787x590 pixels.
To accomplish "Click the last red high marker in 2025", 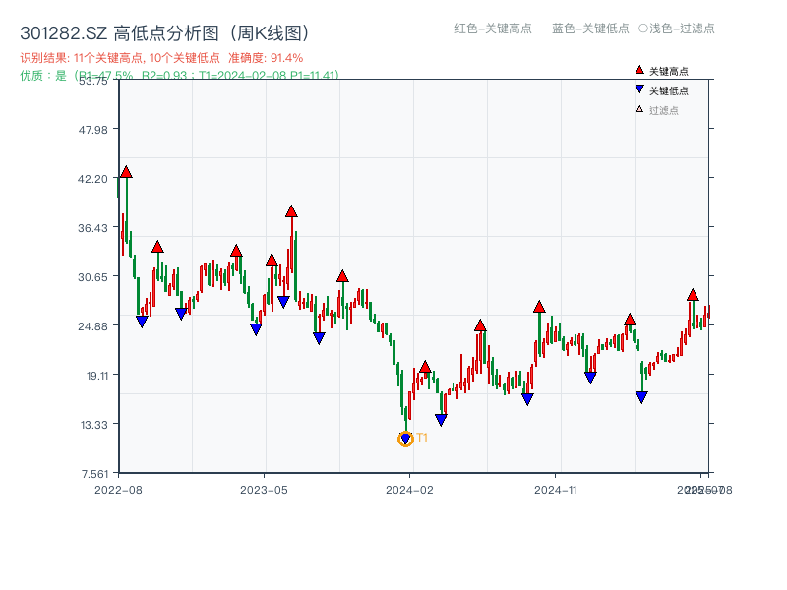I will click(x=693, y=295).
